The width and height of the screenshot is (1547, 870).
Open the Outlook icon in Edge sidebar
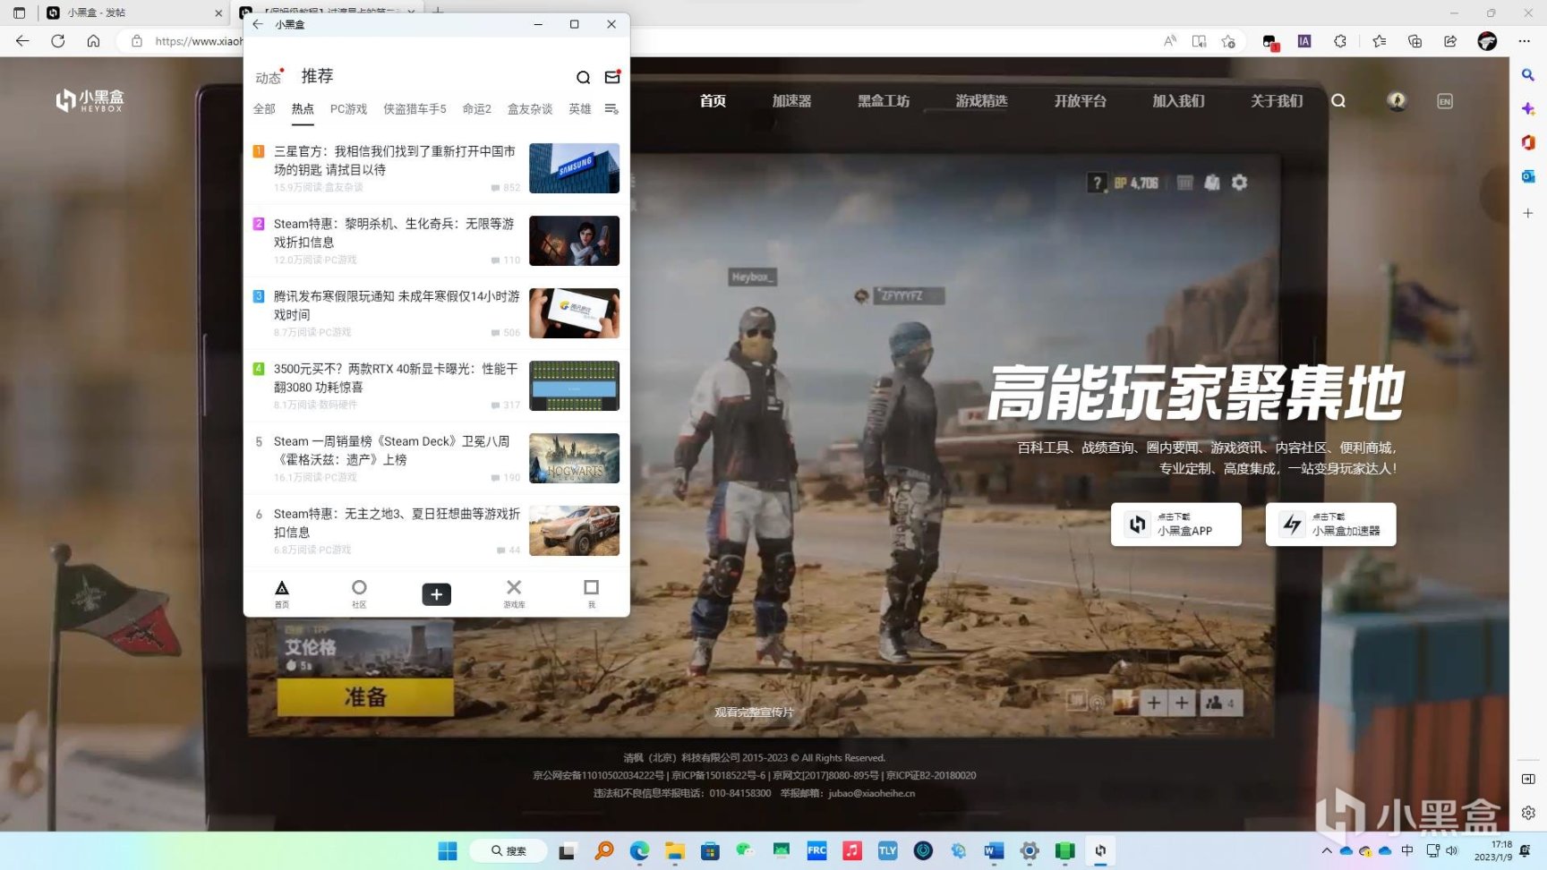[x=1528, y=176]
